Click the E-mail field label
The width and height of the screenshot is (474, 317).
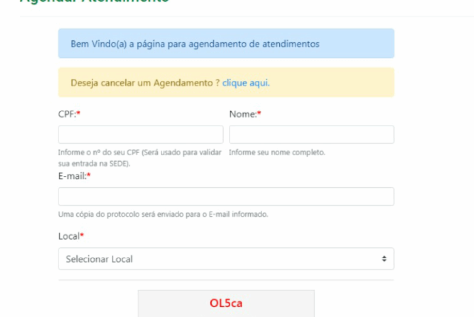(x=72, y=176)
